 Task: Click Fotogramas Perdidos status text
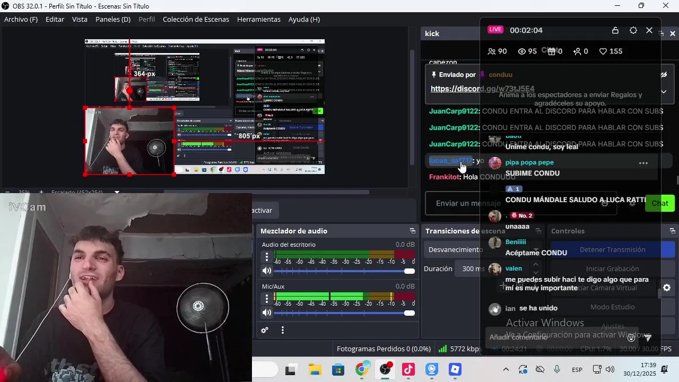point(384,349)
